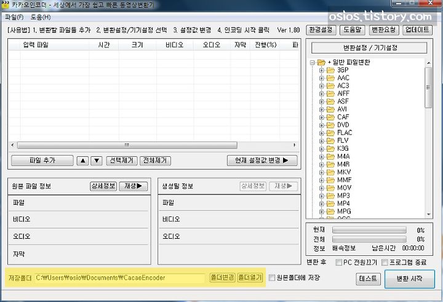Select the MP3 folder icon
Image resolution: width=443 pixels, height=302 pixels.
tap(330, 196)
